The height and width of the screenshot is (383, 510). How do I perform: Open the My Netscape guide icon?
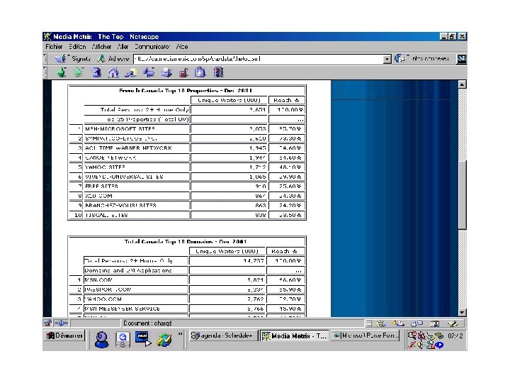click(x=149, y=72)
